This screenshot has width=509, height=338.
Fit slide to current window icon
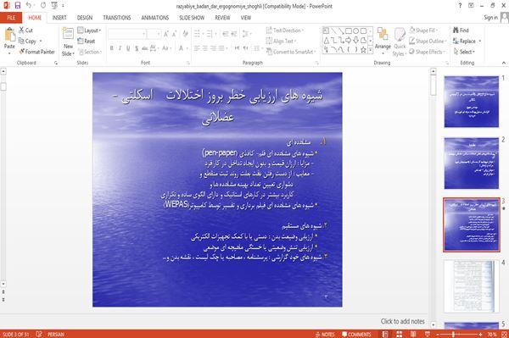505,334
